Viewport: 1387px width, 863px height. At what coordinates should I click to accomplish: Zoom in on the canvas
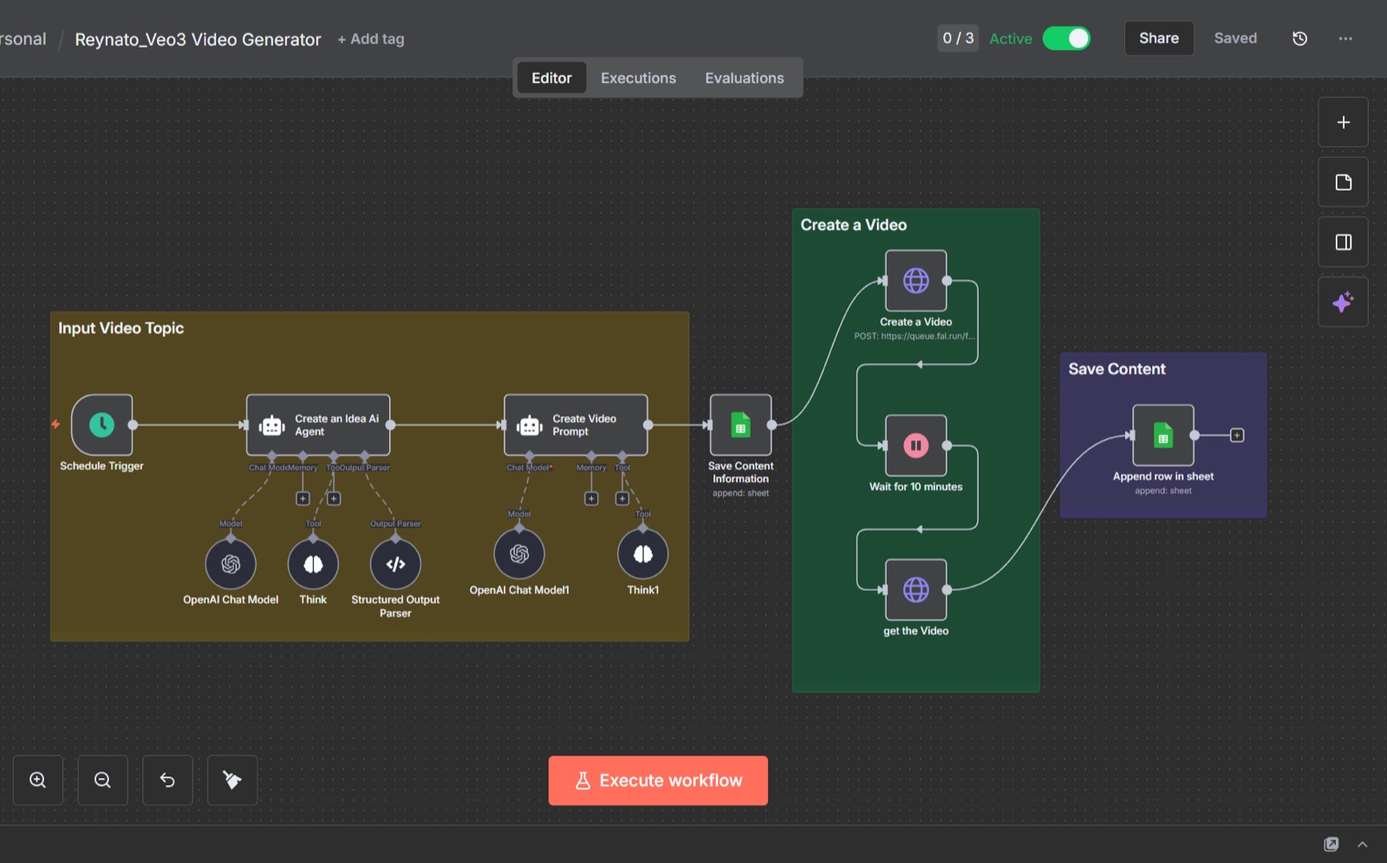point(38,780)
